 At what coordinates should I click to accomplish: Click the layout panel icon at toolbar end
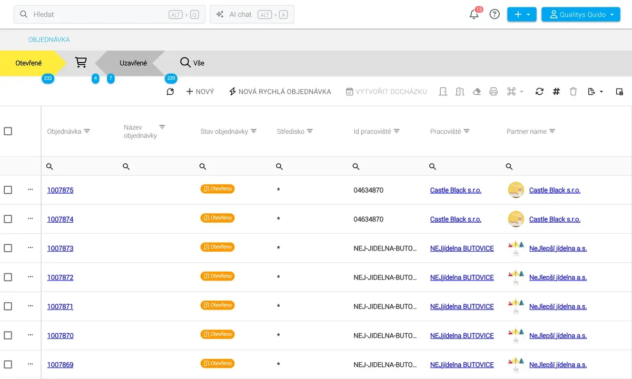[619, 92]
